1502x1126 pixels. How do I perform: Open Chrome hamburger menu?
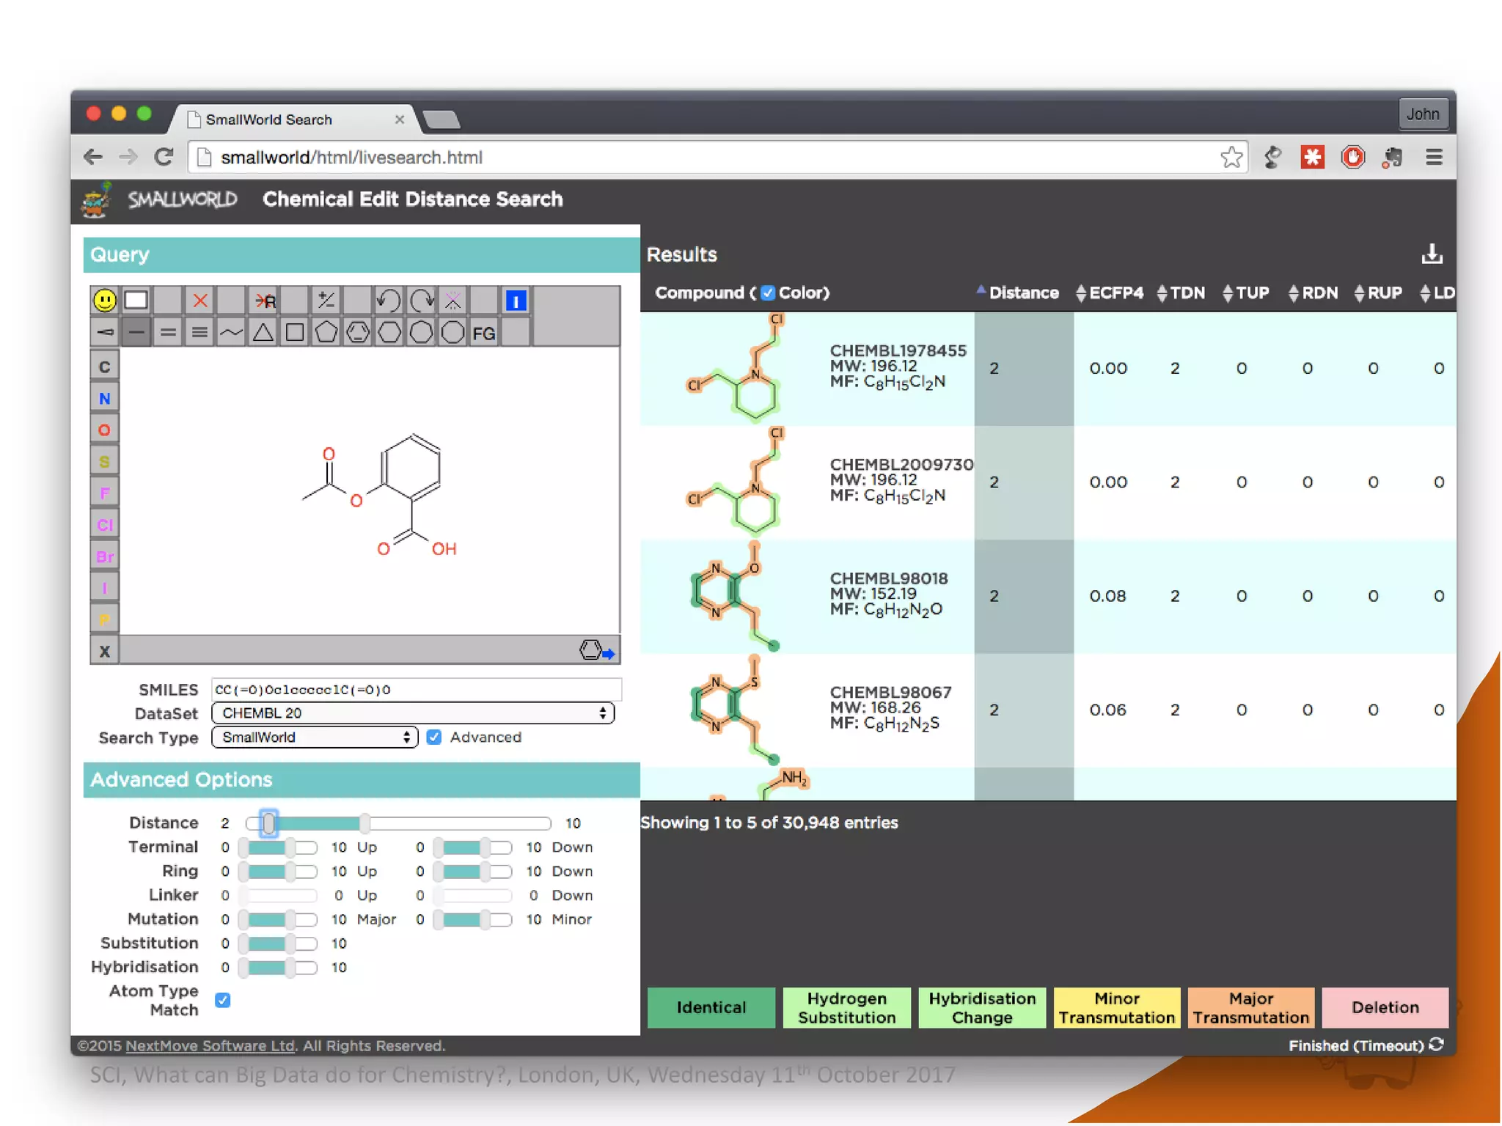pos(1434,157)
